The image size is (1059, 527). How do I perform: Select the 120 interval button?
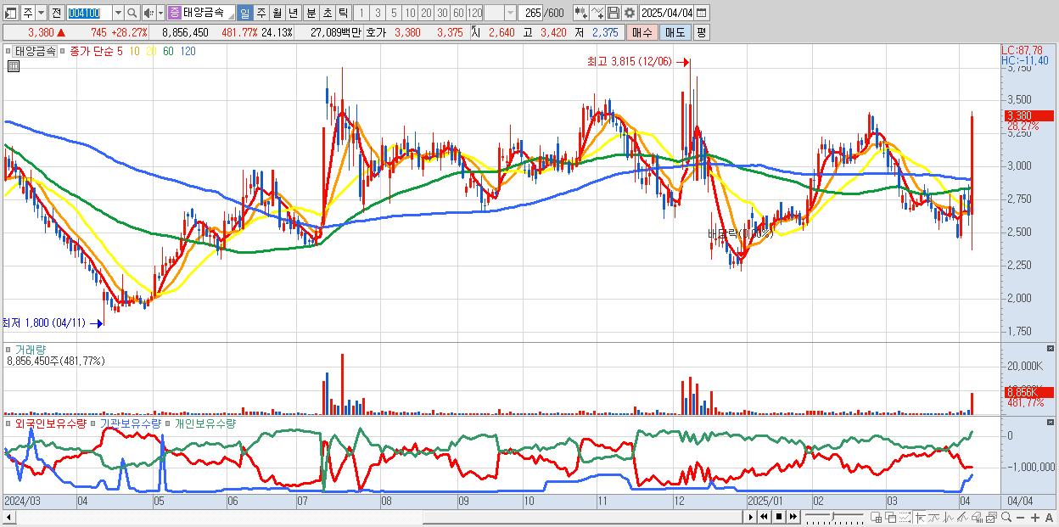coord(475,13)
